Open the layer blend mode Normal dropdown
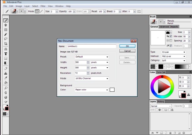 coord(161,106)
